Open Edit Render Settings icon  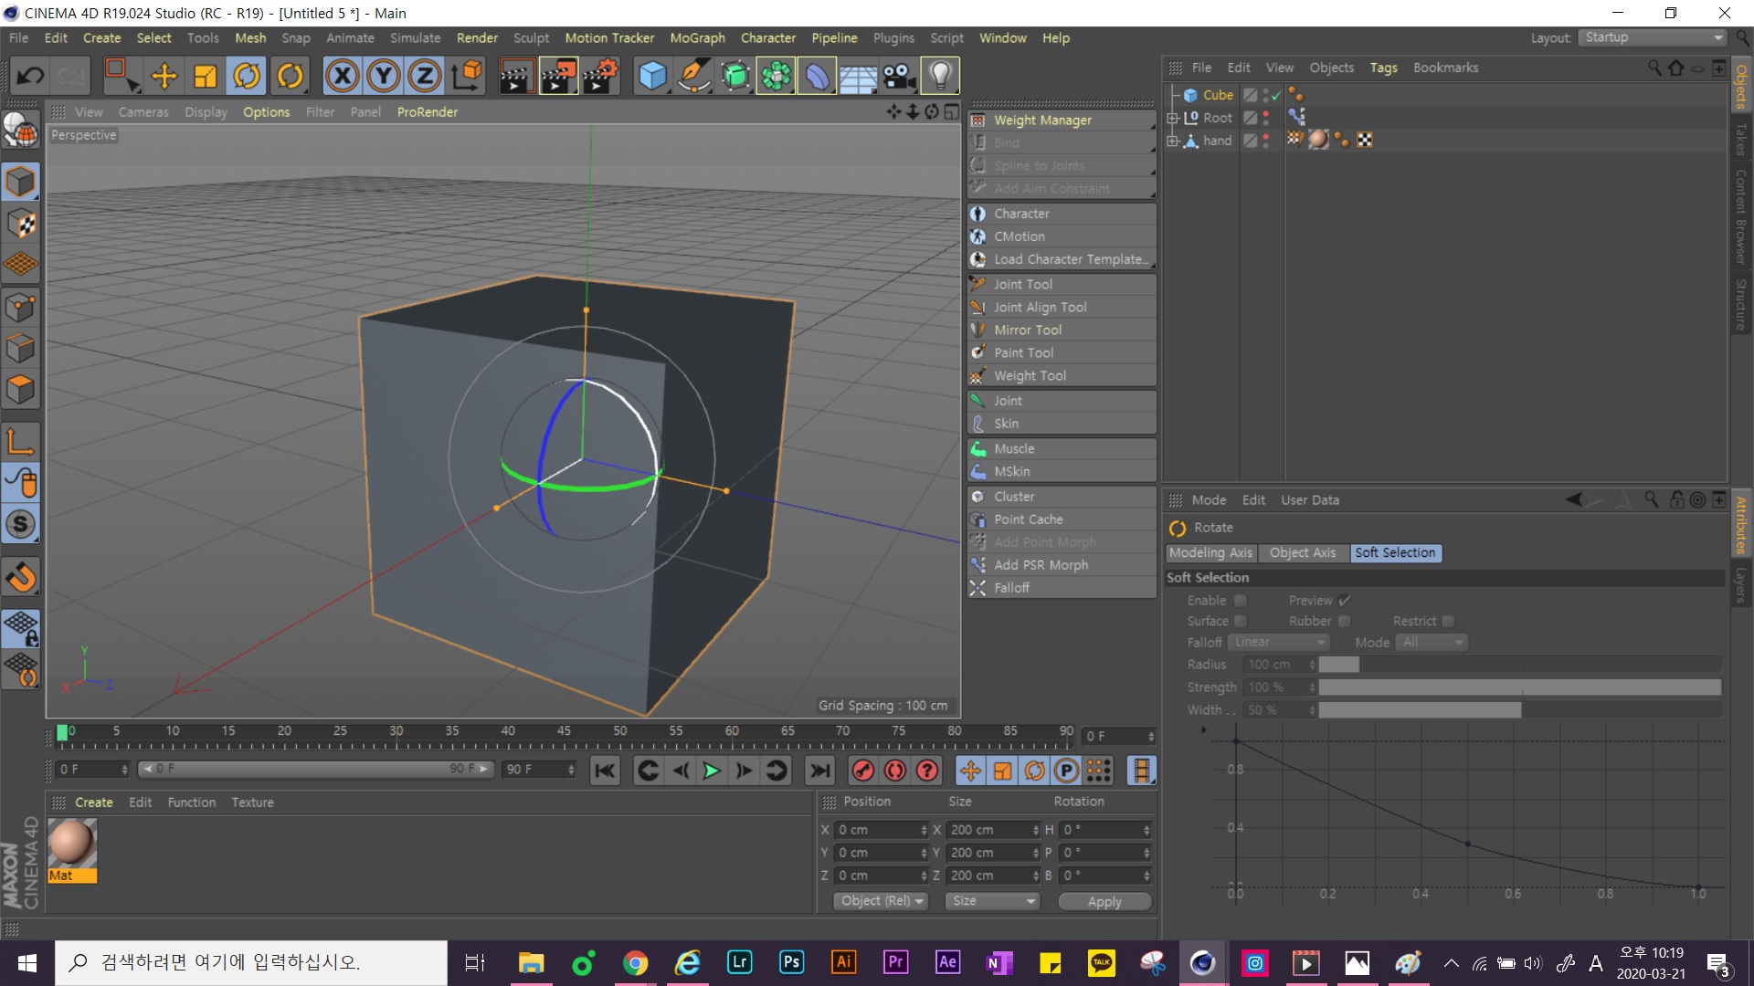[600, 76]
